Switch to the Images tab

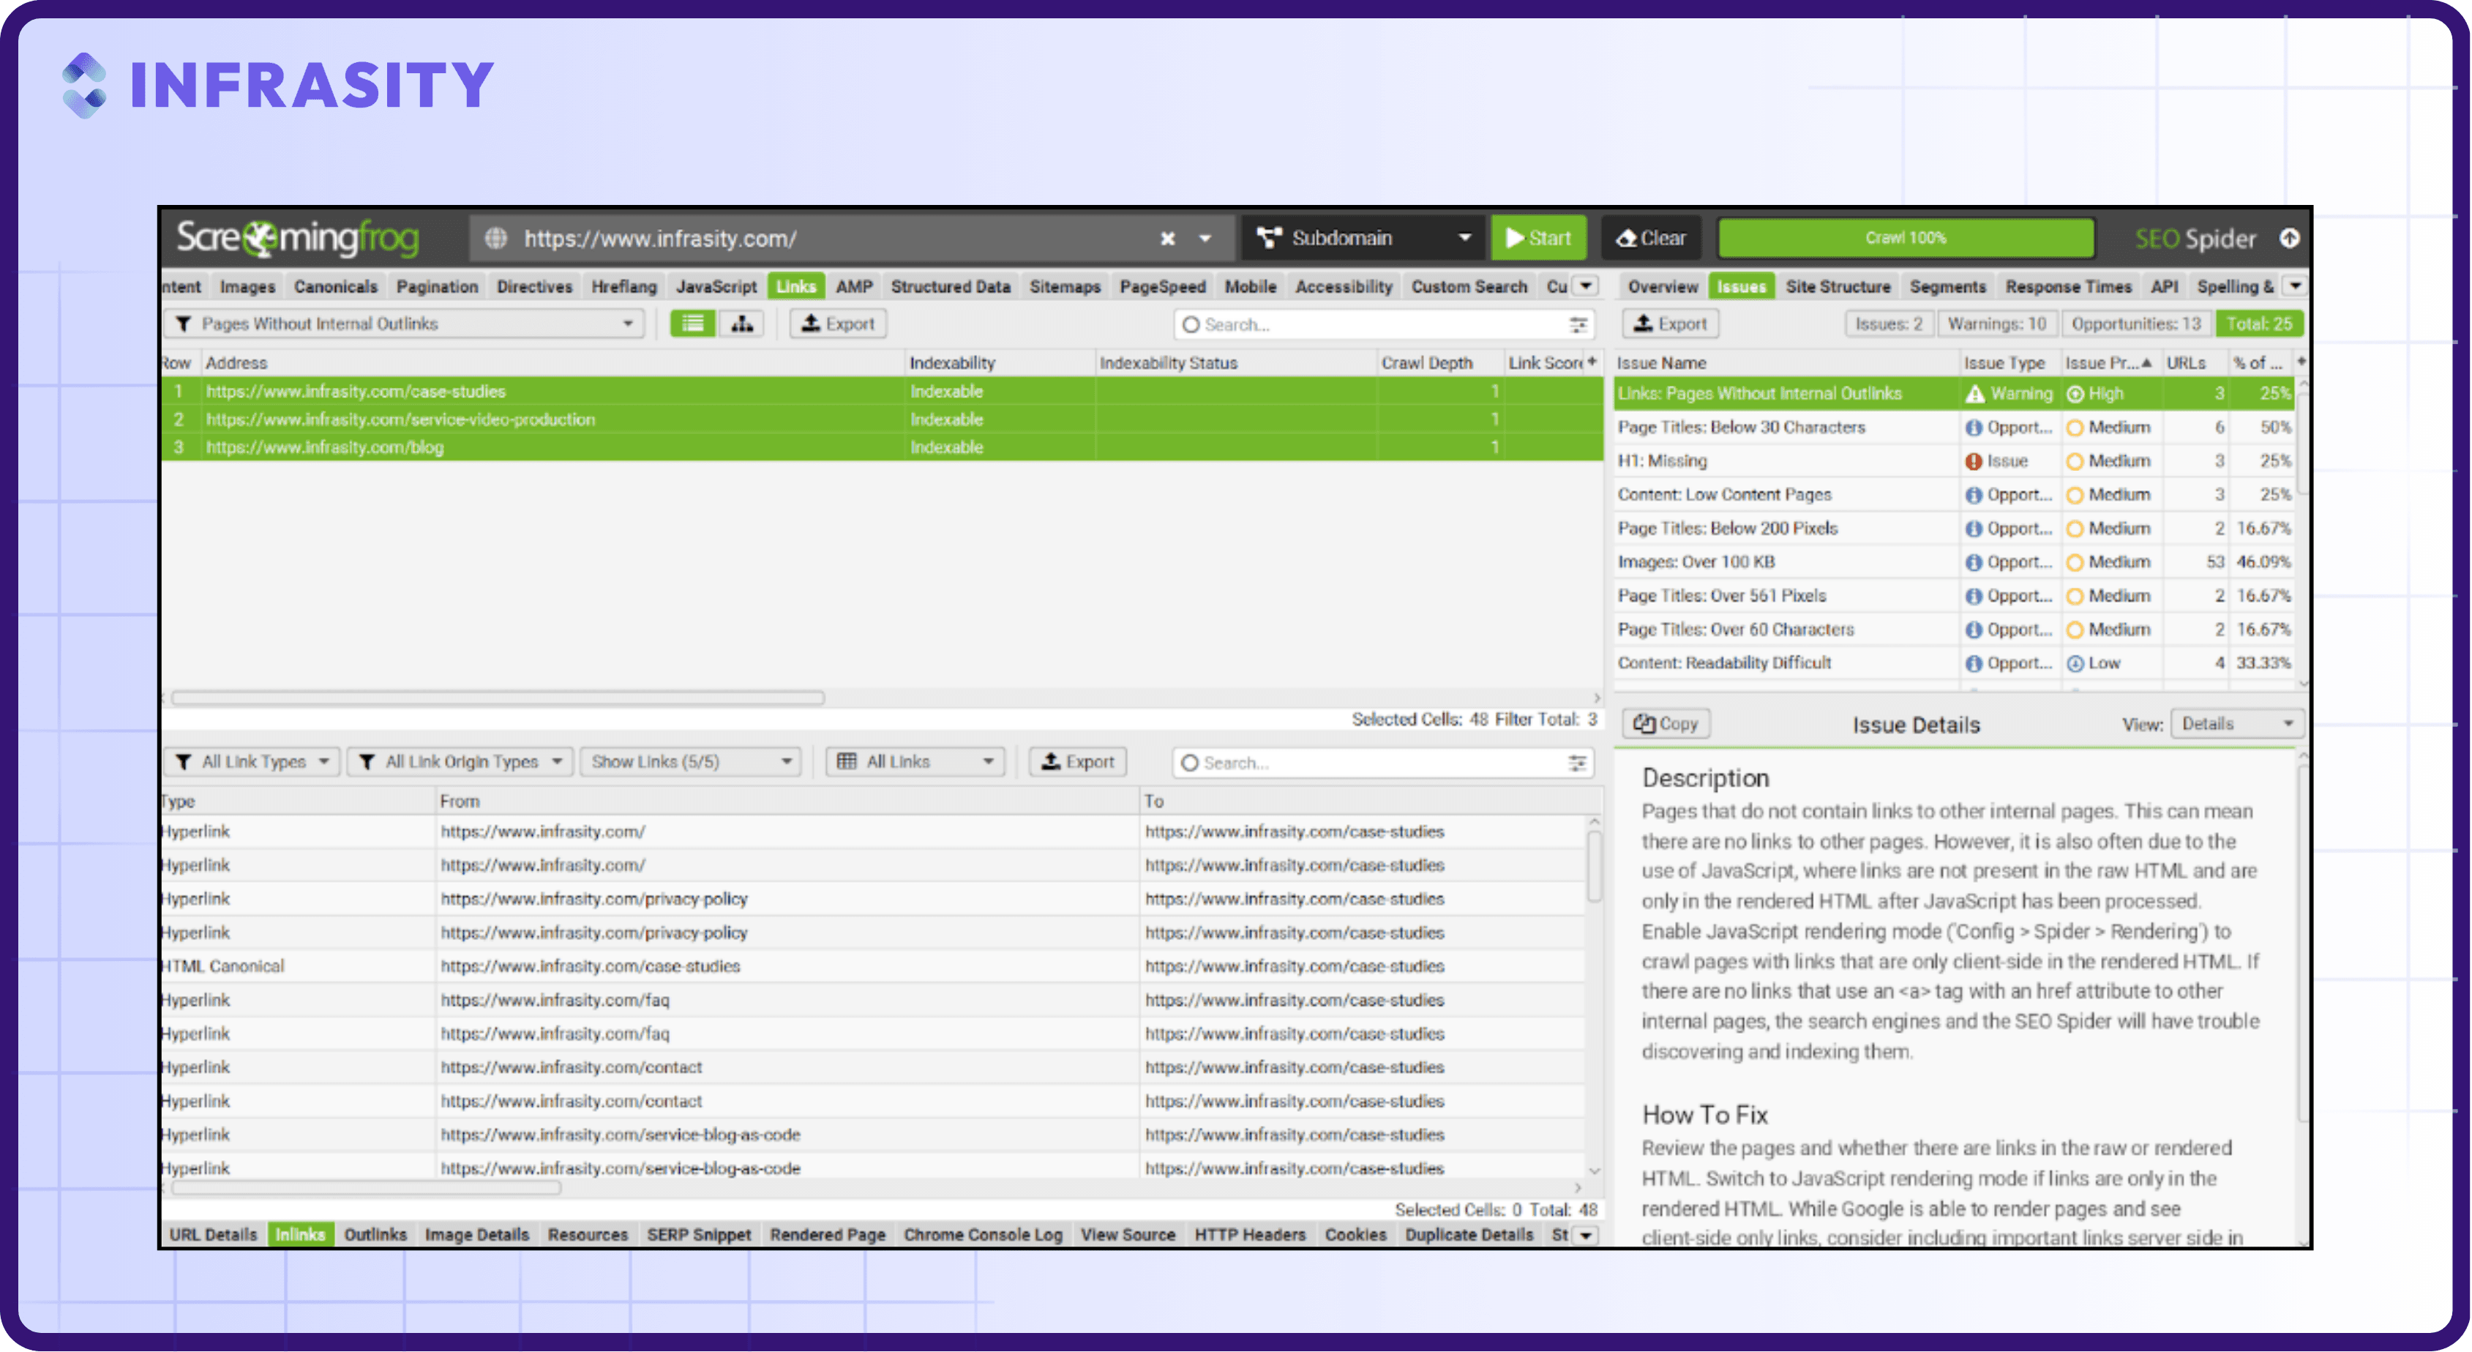coord(247,286)
